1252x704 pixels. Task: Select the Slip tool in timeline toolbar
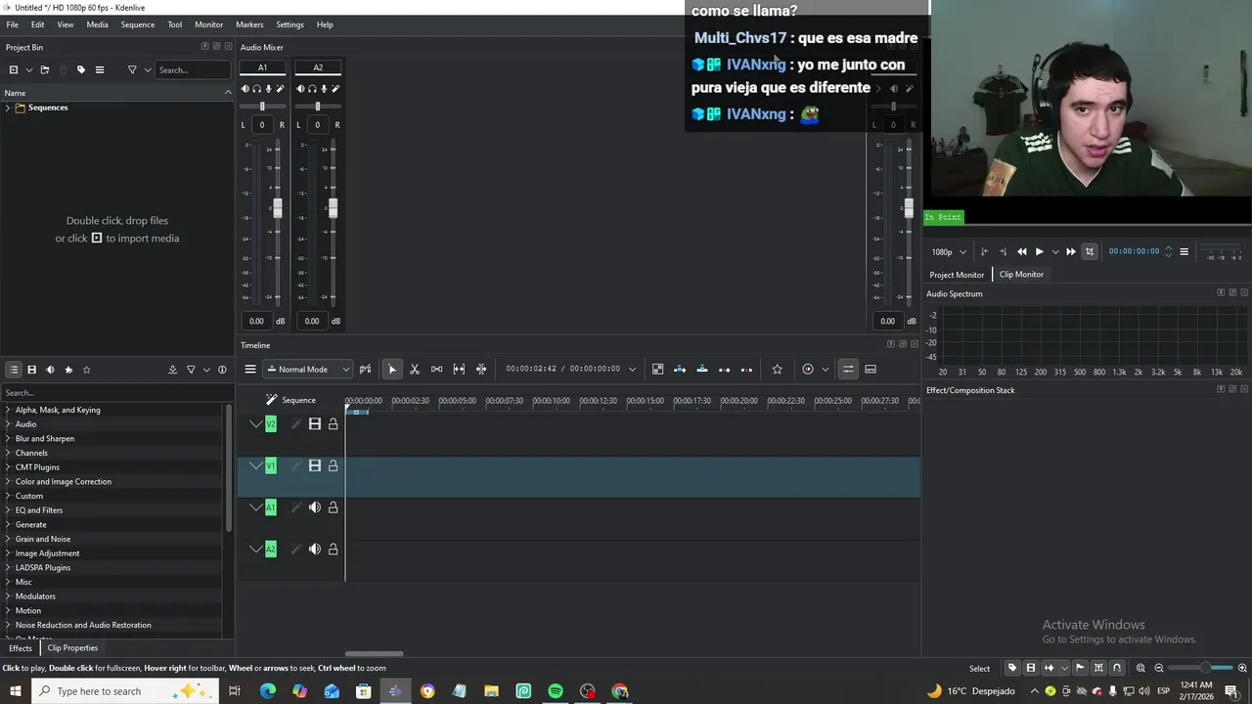(459, 369)
